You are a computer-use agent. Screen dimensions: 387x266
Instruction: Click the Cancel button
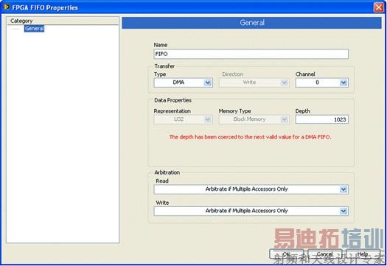[x=324, y=254]
